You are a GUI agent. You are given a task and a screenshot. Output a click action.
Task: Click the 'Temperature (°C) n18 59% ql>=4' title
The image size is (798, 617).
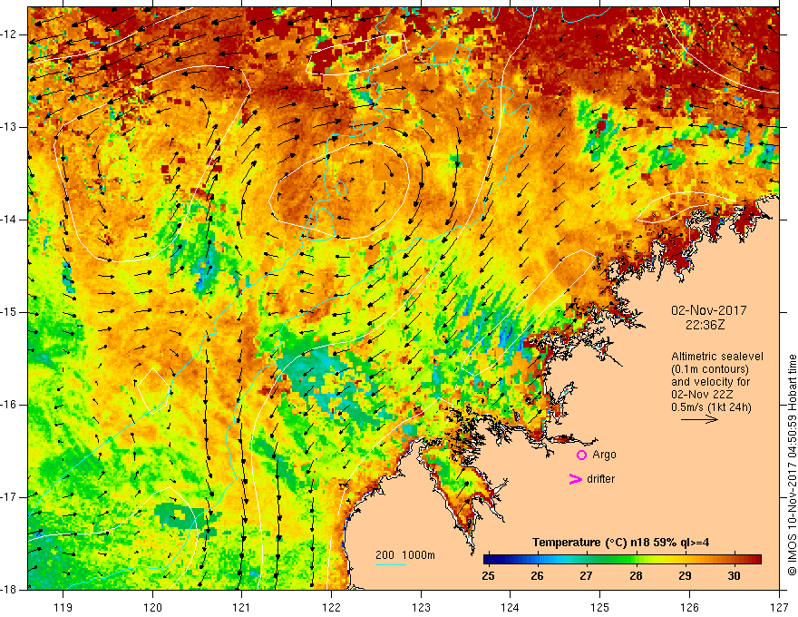[x=620, y=543]
